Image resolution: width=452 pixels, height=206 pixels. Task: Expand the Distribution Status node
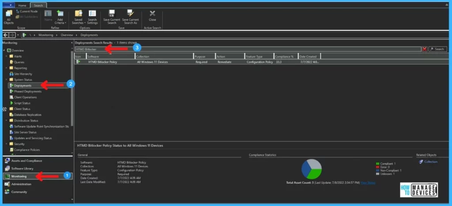tap(6, 120)
